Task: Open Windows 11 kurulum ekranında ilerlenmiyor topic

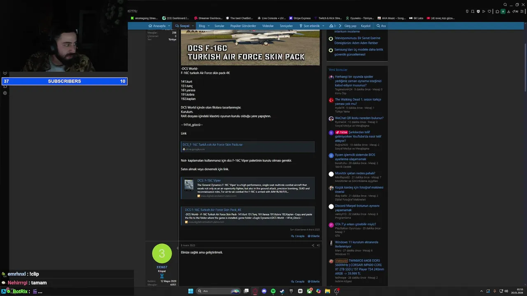Action: coord(357,244)
